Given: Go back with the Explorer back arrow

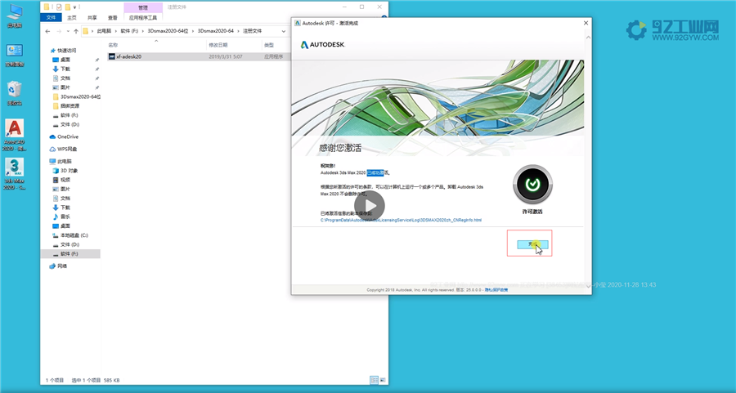Looking at the screenshot, I should click(x=47, y=31).
